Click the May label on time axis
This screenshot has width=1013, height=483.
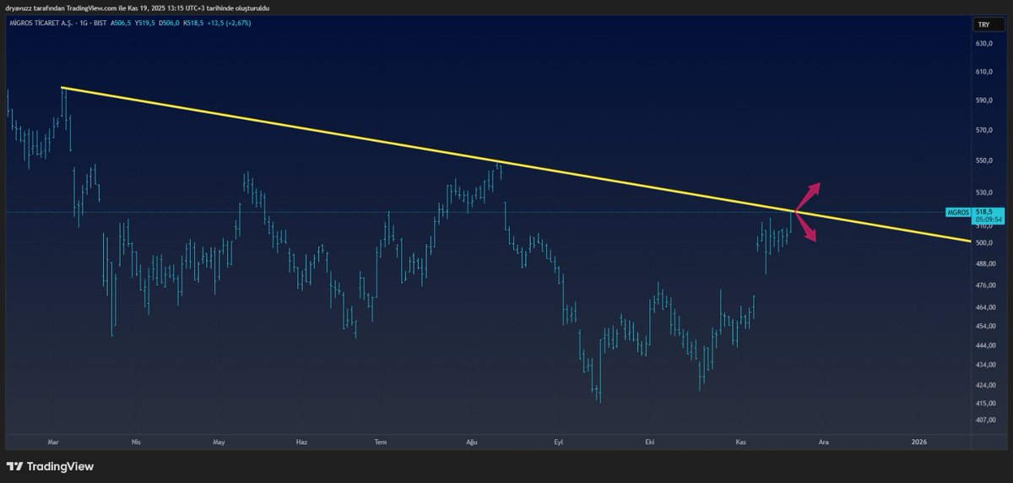[x=219, y=442]
